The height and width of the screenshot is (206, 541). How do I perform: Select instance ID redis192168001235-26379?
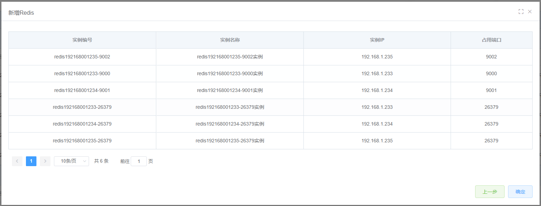click(x=82, y=141)
